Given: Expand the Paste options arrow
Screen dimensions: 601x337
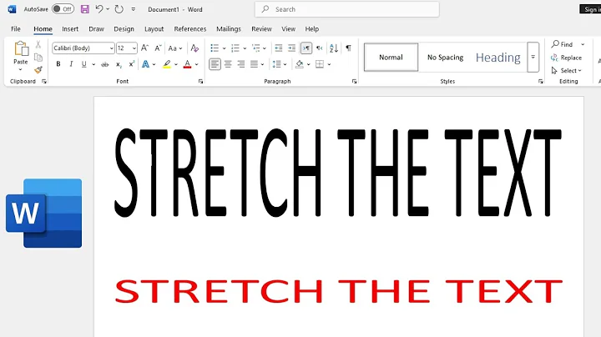Looking at the screenshot, I should [20, 70].
